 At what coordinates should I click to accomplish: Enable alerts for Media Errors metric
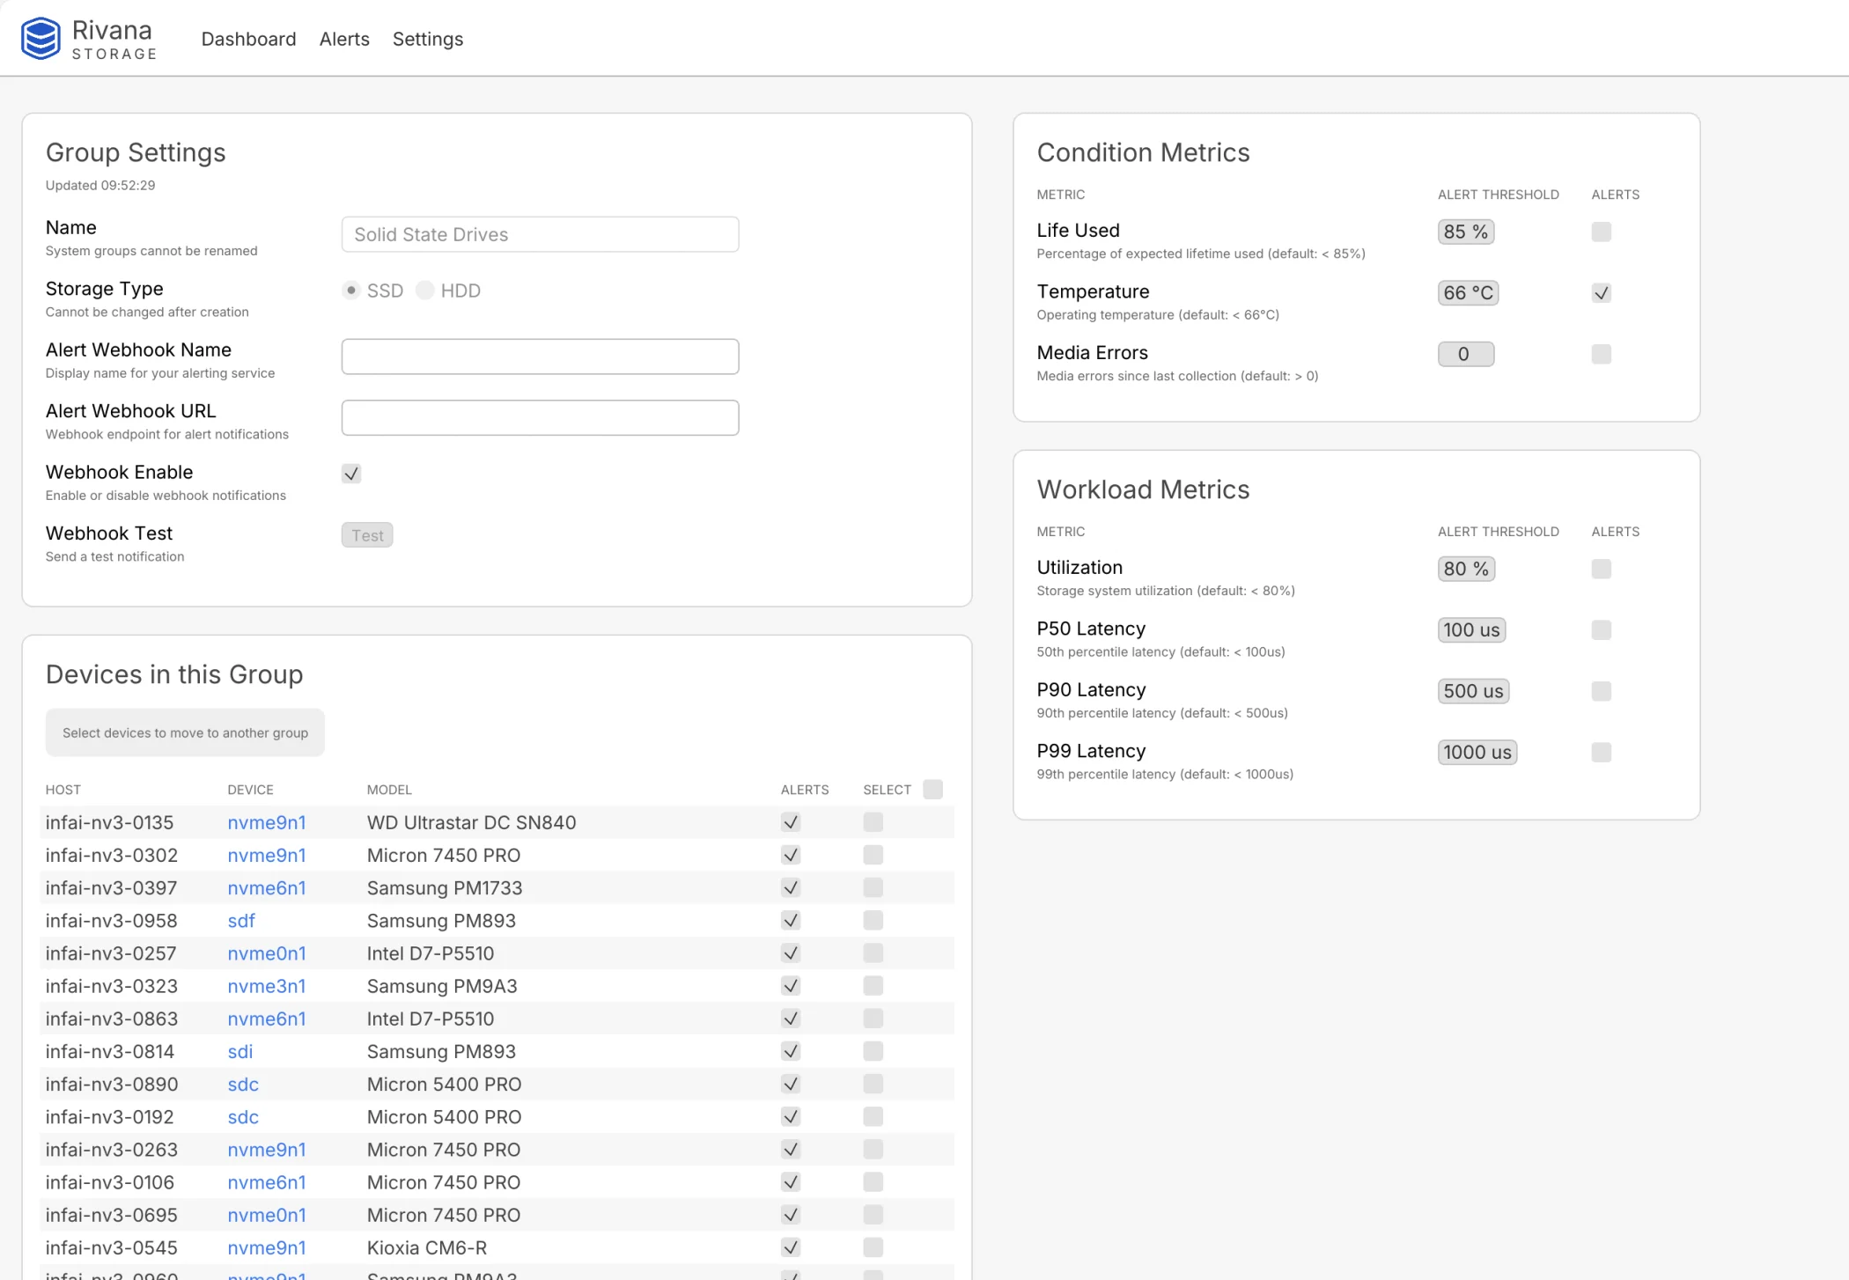[x=1602, y=354]
